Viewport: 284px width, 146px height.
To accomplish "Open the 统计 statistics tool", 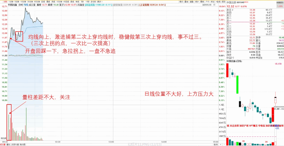I will (x=197, y=2).
